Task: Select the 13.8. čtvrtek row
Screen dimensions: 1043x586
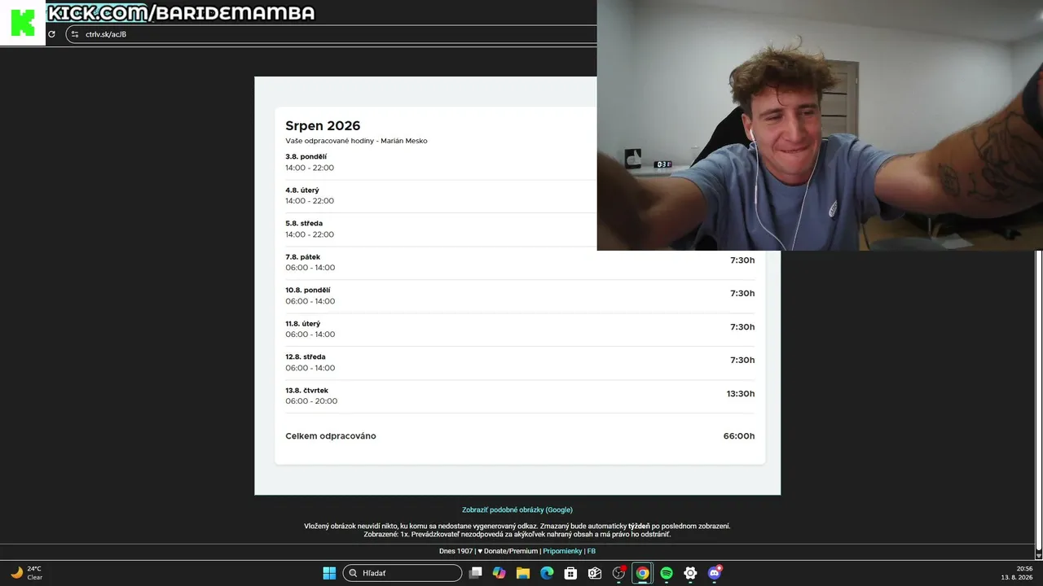Action: [520, 396]
